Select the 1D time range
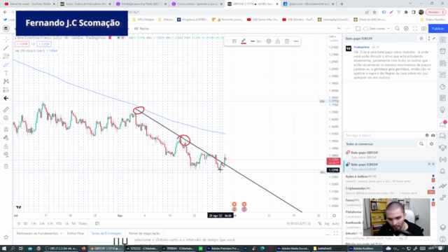The height and width of the screenshot is (252, 448). [x=19, y=224]
